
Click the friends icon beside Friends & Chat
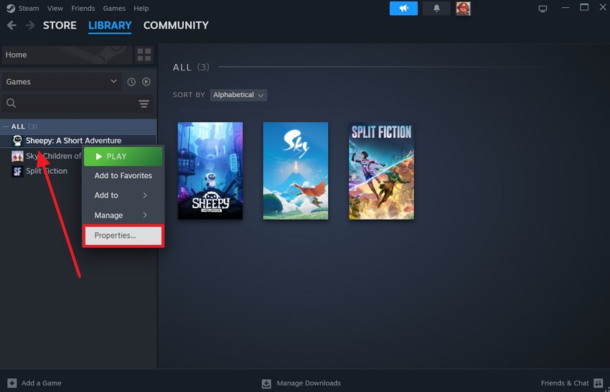tap(599, 383)
